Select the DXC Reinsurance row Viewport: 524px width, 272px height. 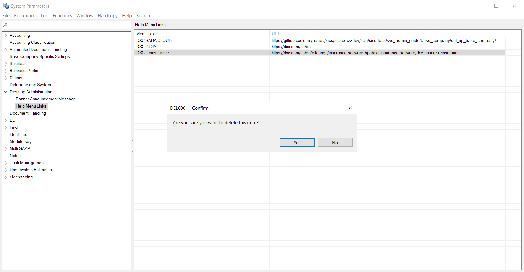tap(320, 53)
